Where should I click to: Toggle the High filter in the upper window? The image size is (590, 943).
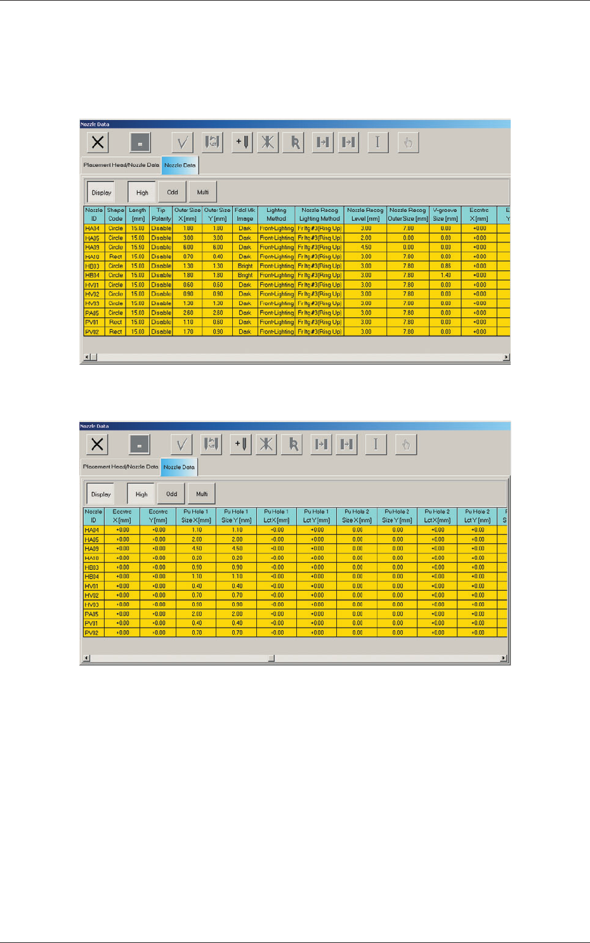pyautogui.click(x=142, y=192)
